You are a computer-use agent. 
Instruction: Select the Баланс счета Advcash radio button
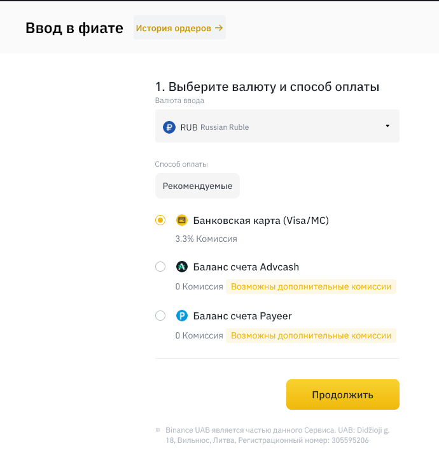tap(160, 267)
